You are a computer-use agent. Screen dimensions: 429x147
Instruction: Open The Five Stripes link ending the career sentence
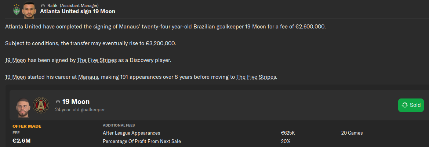(256, 77)
